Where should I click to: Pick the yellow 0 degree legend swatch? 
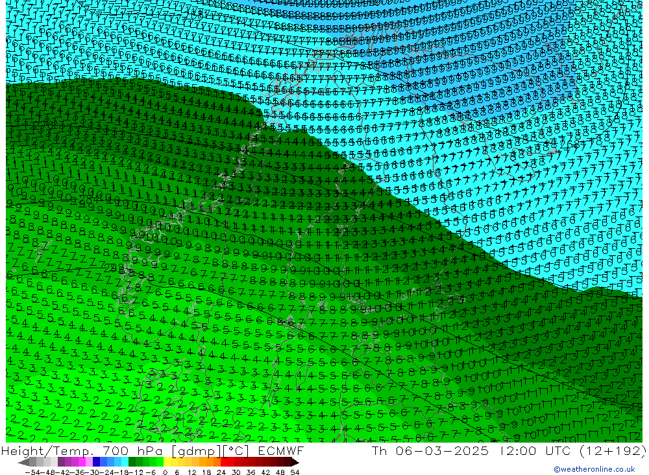[x=167, y=462]
